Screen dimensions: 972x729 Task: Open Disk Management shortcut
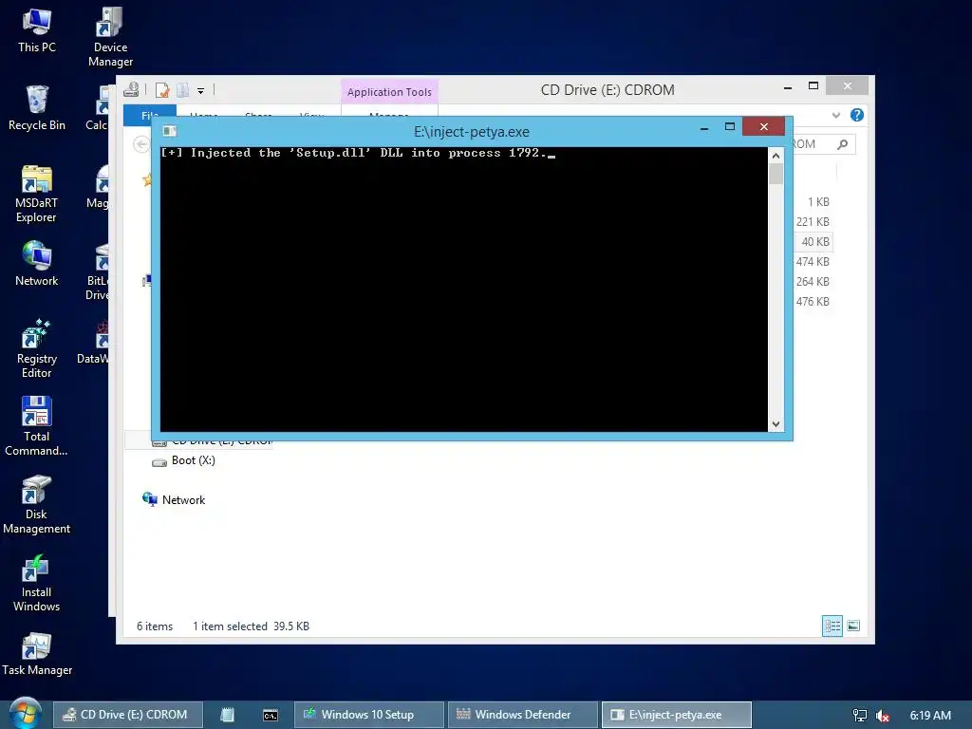coord(37,505)
